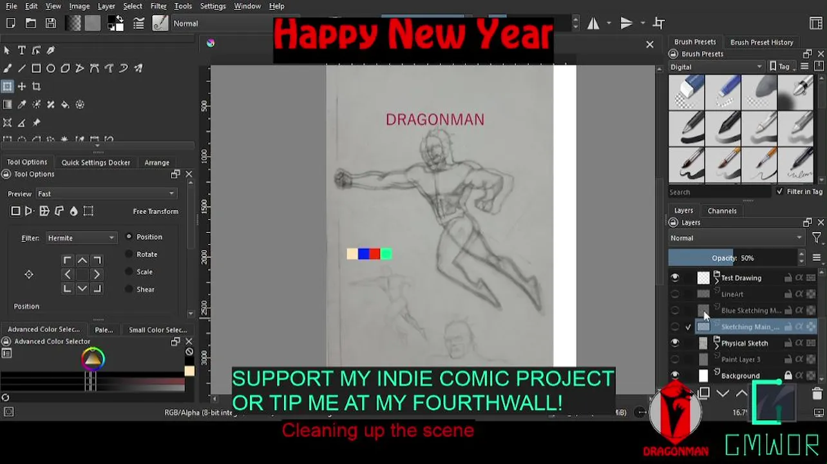Delete the selected layer trash icon

coord(817,393)
